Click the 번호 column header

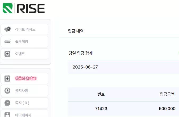[101, 94]
